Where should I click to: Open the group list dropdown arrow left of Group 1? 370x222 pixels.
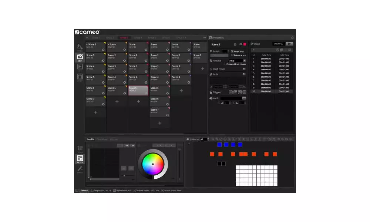pos(87,38)
